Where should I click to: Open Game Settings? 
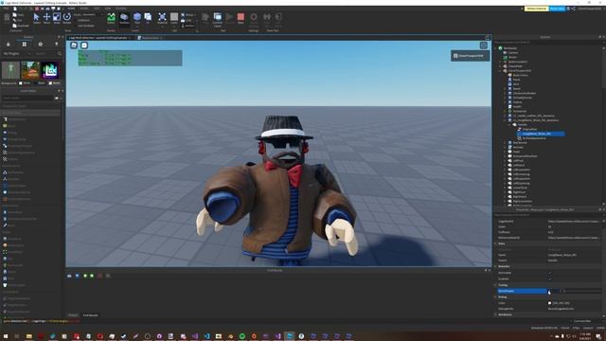[x=254, y=18]
